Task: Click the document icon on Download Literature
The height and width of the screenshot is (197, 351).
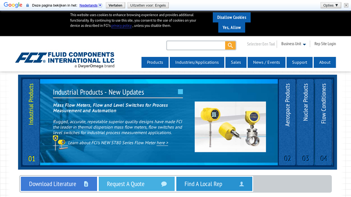Action: click(86, 184)
